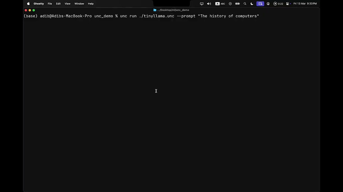Click the (base) conda environment label
This screenshot has width=343, height=192.
click(x=31, y=16)
